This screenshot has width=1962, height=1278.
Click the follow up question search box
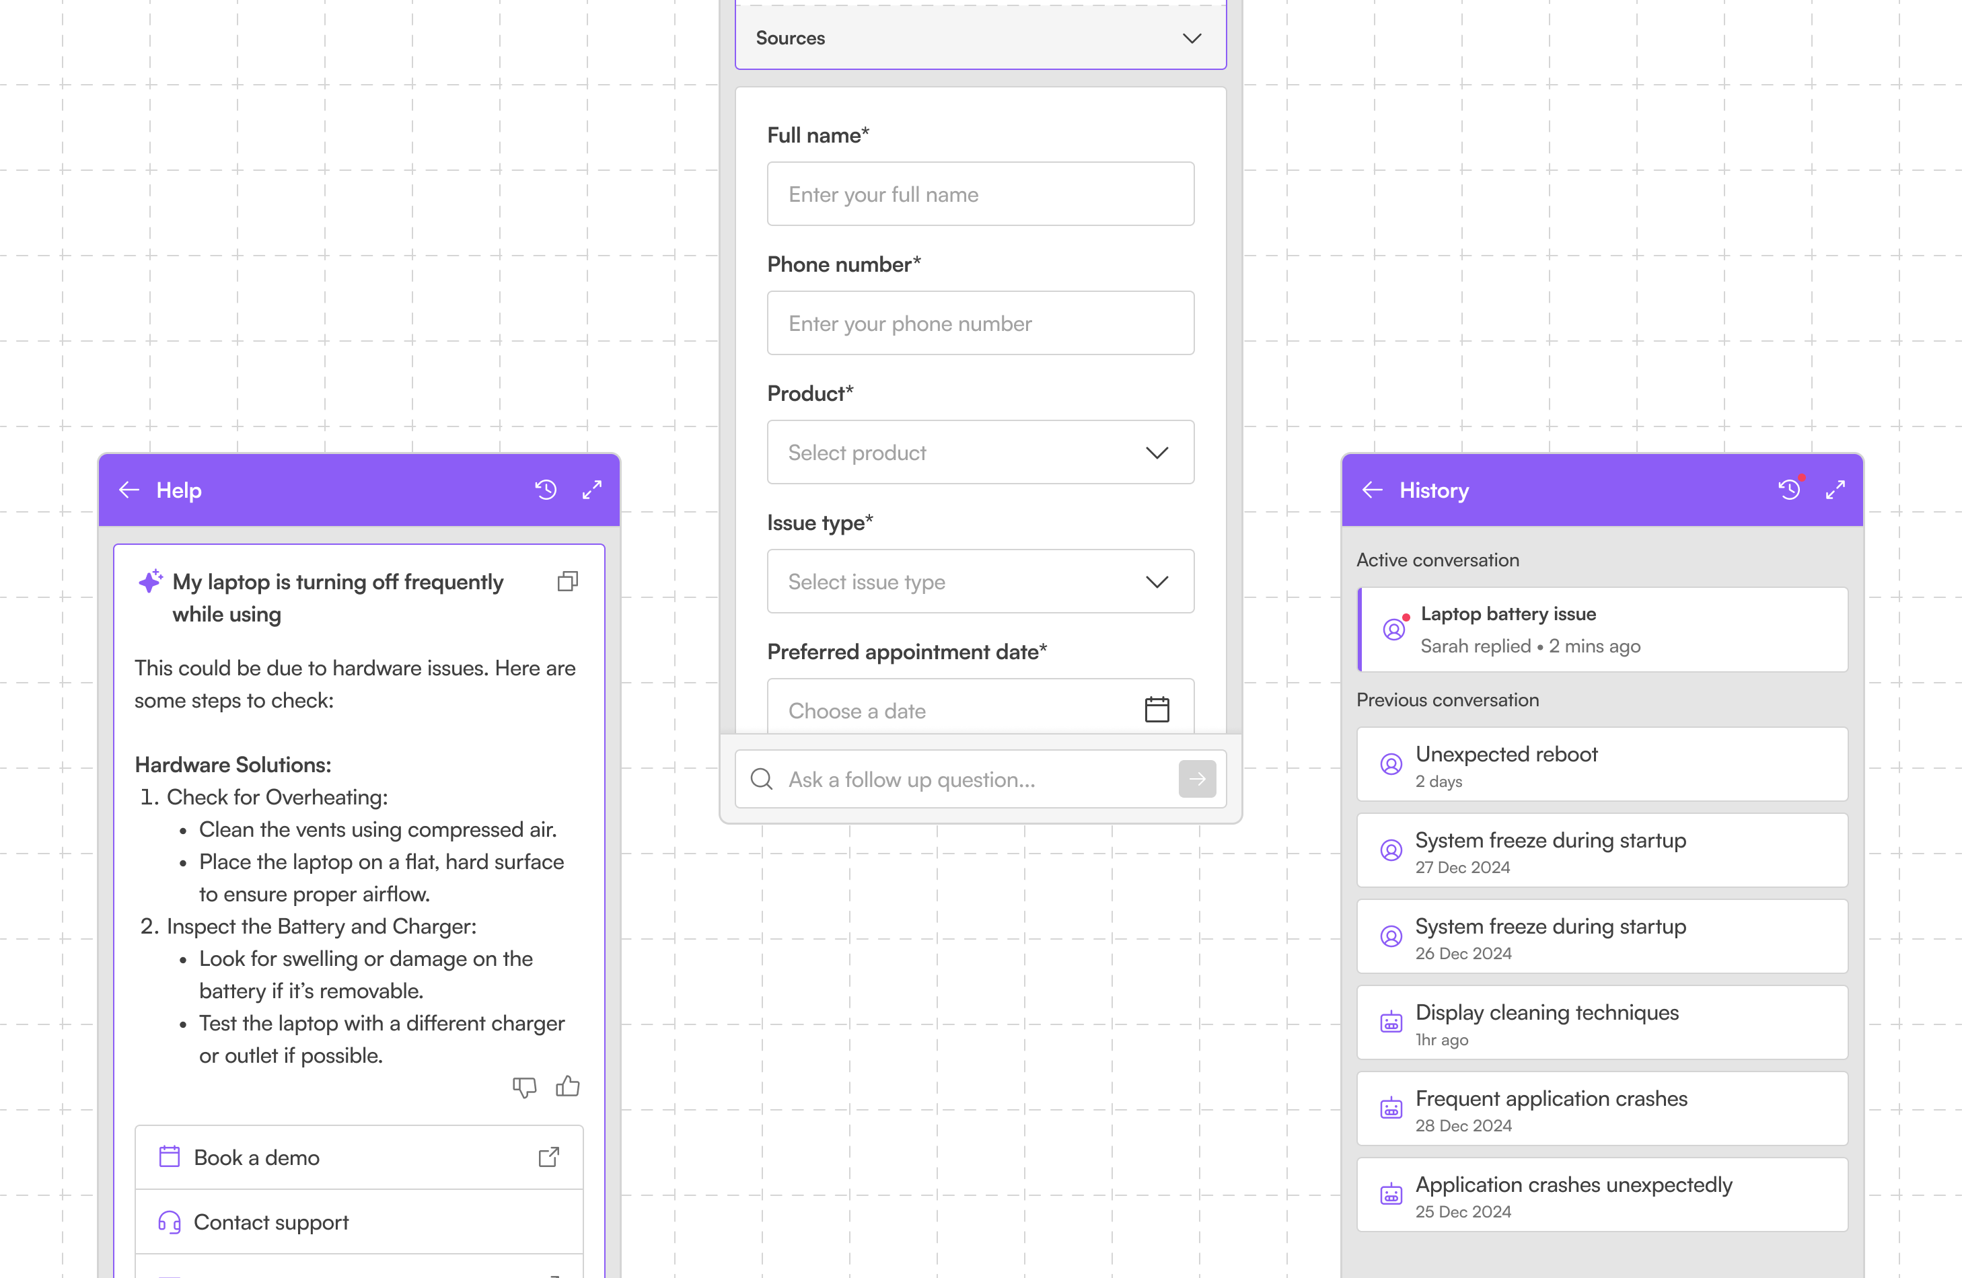pyautogui.click(x=980, y=780)
